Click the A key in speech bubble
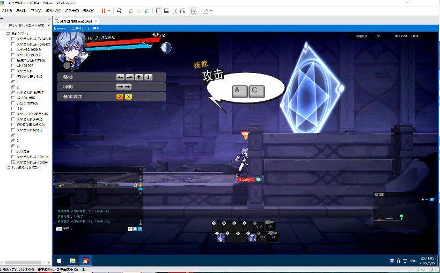This screenshot has width=440, height=273. pyautogui.click(x=240, y=91)
